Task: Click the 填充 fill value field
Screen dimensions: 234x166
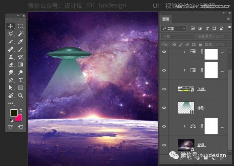Action: click(x=220, y=44)
